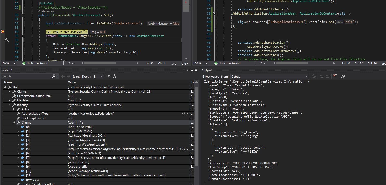This screenshot has width=386, height=185.
Task: Click the 'isAdministrator = false' data tip
Action: click(163, 24)
